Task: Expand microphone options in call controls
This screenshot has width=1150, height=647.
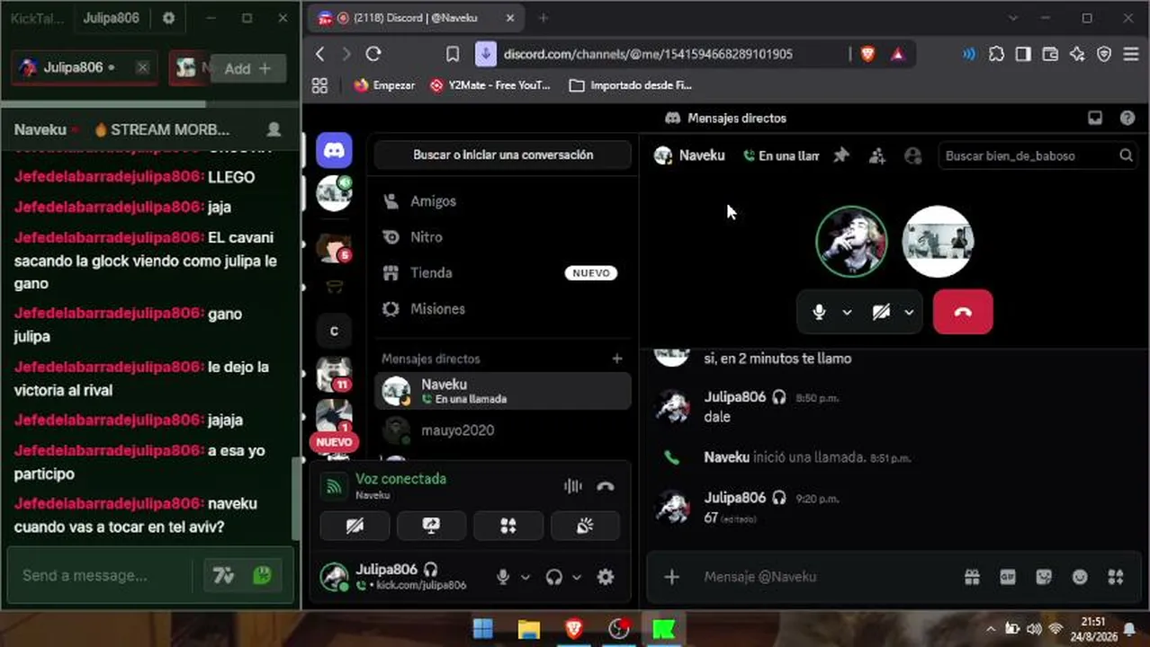Action: point(847,312)
